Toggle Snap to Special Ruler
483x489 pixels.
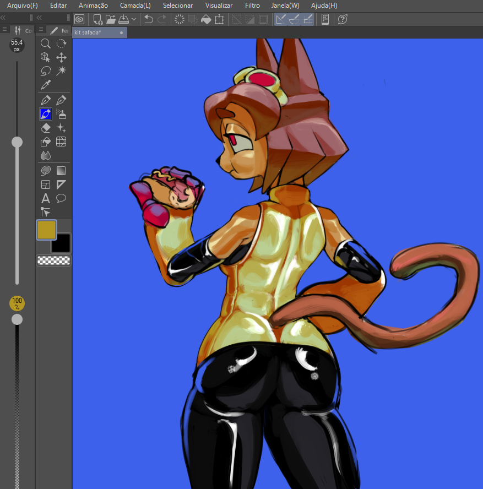point(294,19)
